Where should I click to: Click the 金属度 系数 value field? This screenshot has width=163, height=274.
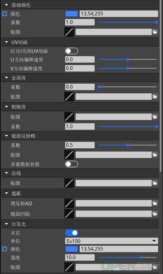(80, 87)
